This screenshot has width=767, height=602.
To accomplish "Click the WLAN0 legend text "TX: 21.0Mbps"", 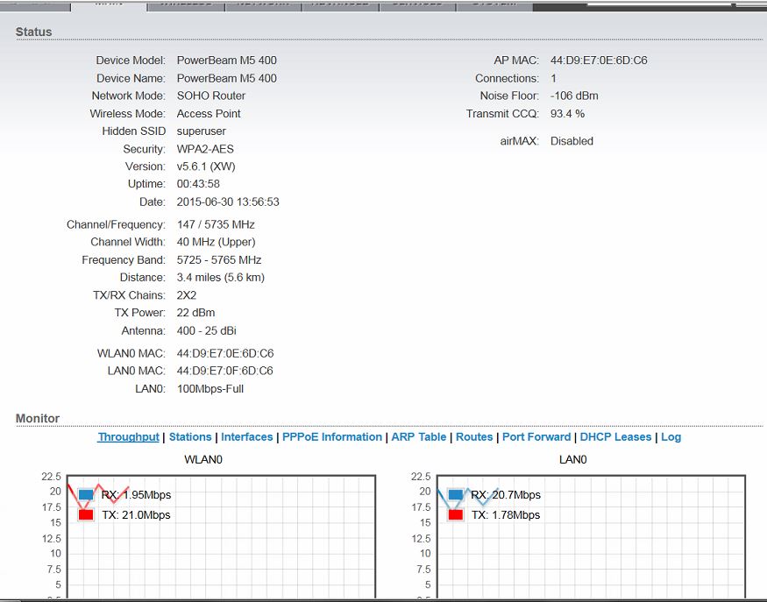I will pyautogui.click(x=137, y=515).
